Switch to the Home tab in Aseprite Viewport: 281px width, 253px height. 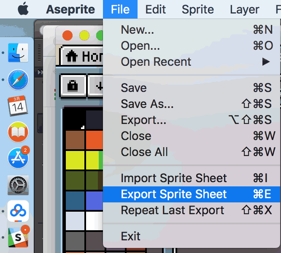[82, 57]
